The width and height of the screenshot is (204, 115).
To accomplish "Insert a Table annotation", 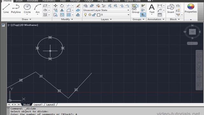I will 160,15.
